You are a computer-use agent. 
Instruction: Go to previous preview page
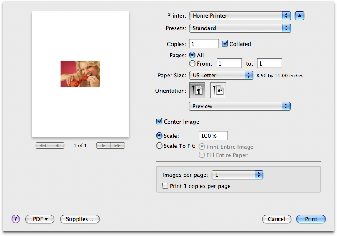coord(58,145)
